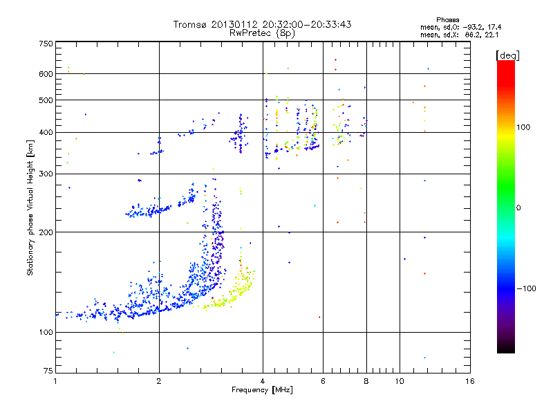Screen dimensions: 553x415
Task: Click the "10" frequency axis tick label
Action: [x=400, y=381]
